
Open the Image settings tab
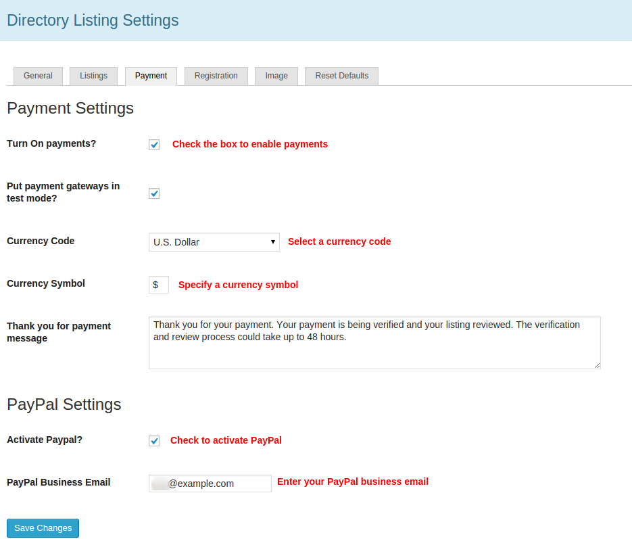pyautogui.click(x=276, y=76)
